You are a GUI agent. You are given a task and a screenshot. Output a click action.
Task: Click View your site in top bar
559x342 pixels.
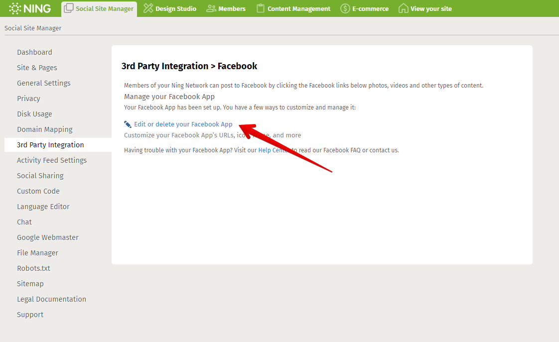pyautogui.click(x=425, y=8)
